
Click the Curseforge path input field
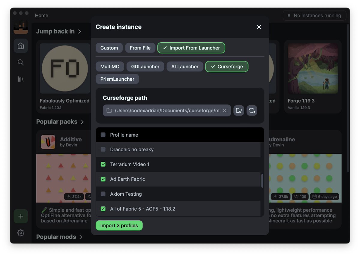[167, 110]
